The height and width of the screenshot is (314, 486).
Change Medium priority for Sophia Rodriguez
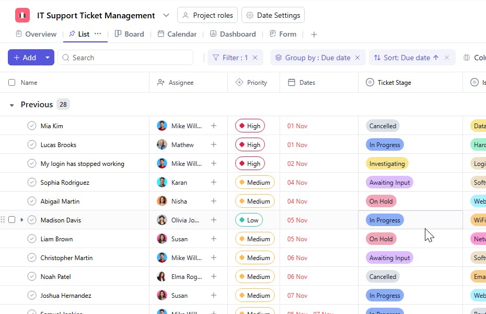[x=255, y=183]
